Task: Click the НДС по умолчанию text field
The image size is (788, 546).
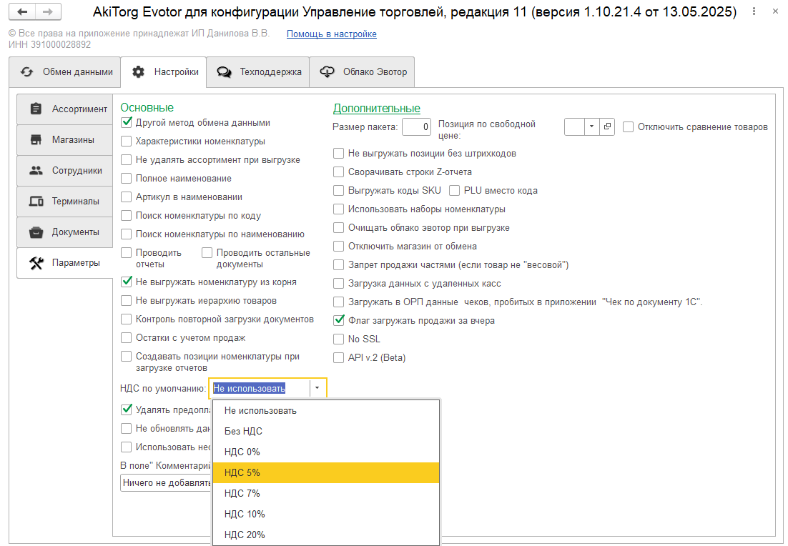Action: pyautogui.click(x=260, y=388)
